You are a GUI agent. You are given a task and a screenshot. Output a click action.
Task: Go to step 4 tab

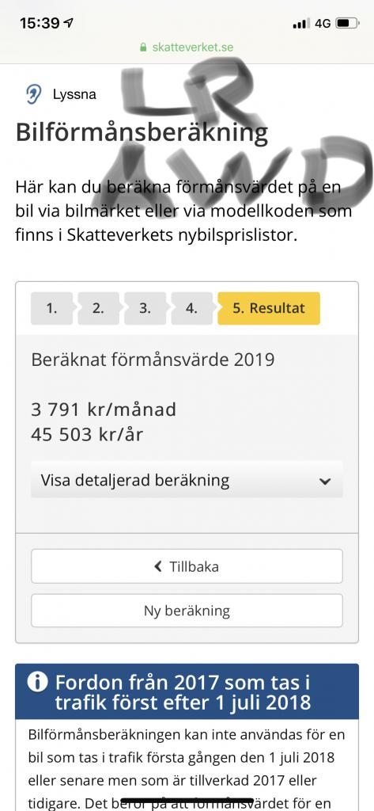click(x=191, y=308)
